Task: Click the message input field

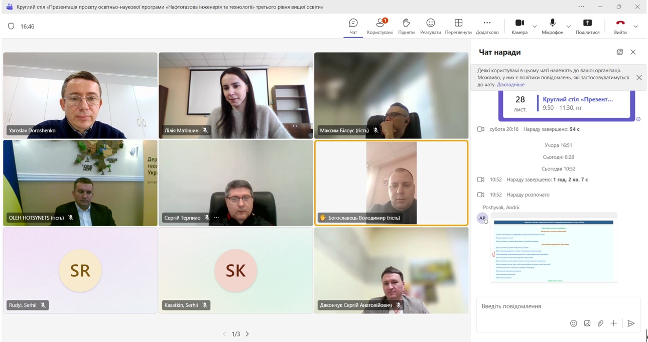Action: click(x=552, y=306)
